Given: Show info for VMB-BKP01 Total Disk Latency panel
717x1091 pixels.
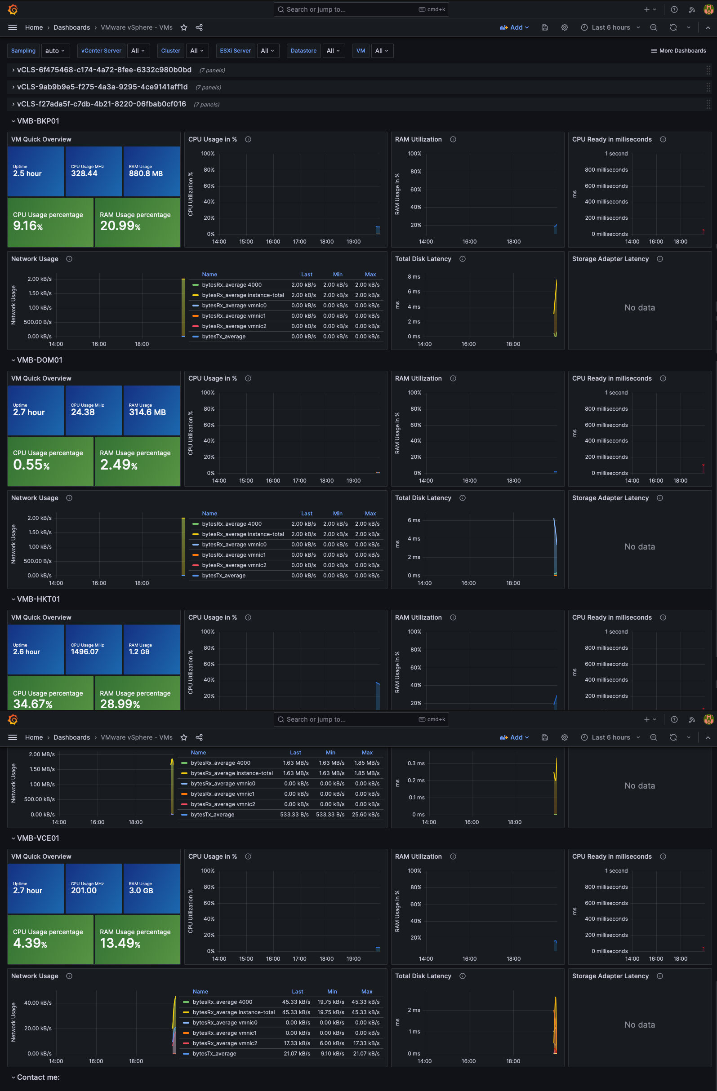Looking at the screenshot, I should [463, 259].
